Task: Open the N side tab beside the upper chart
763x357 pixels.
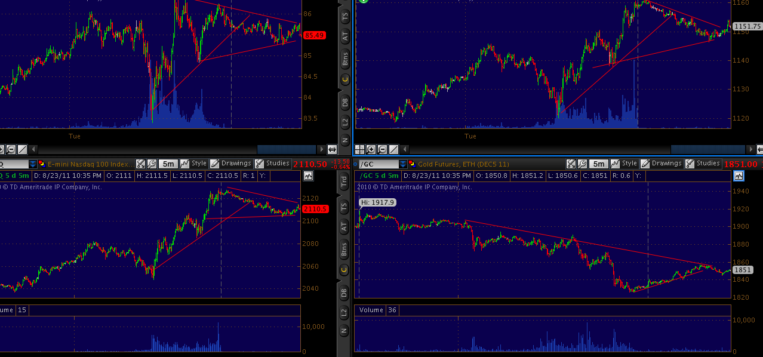Action: (344, 140)
